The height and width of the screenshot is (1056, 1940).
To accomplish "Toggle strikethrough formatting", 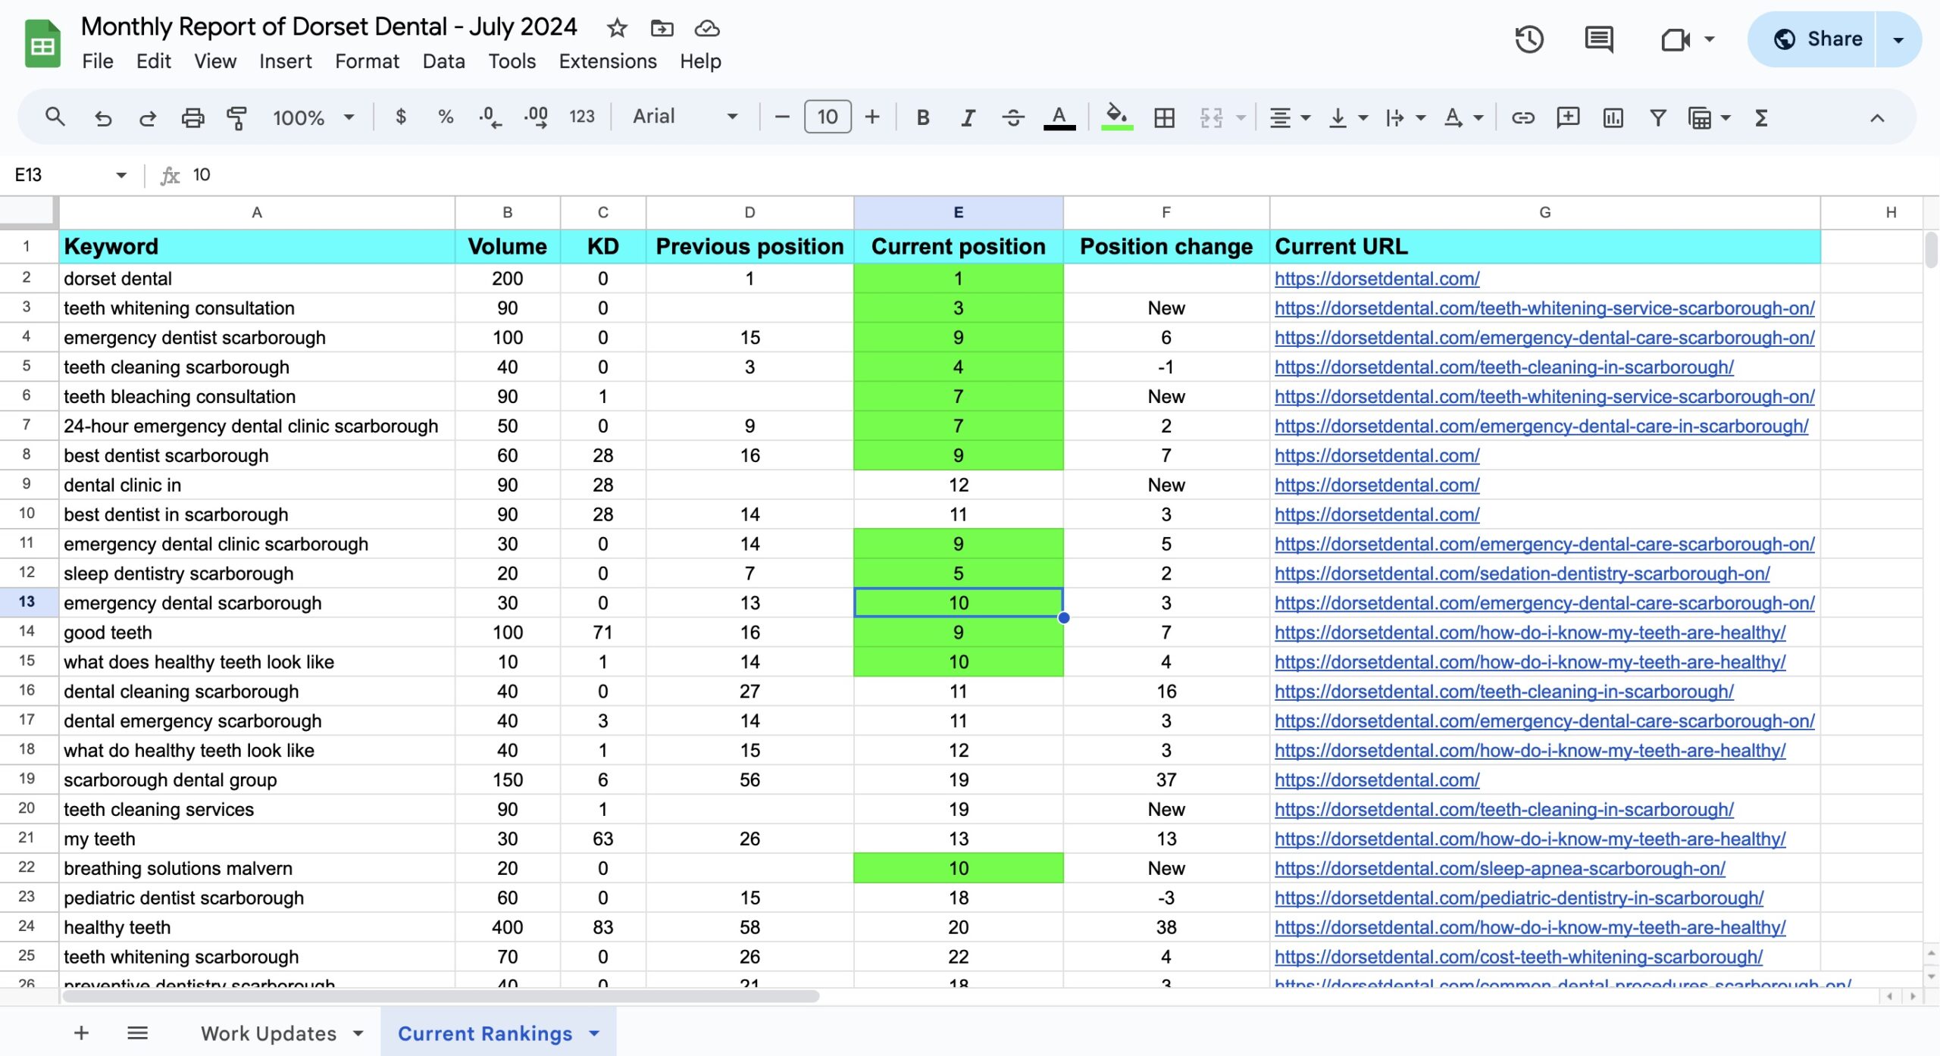I will [x=1012, y=117].
